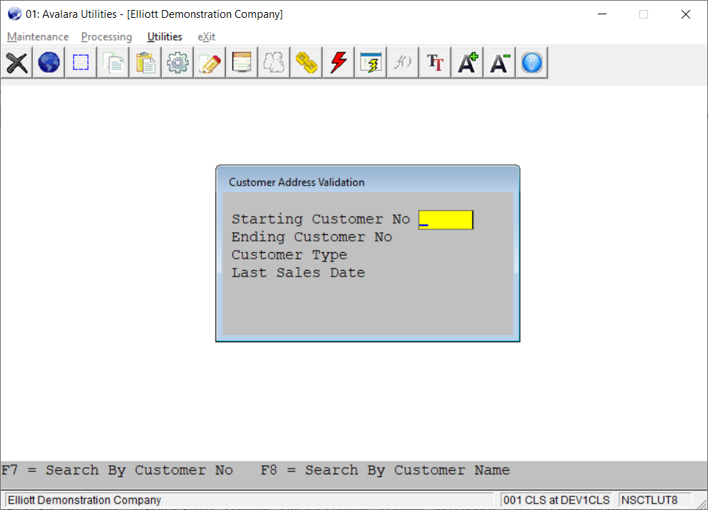
Task: Minimize the Avalara Utilities window
Action: pos(602,14)
